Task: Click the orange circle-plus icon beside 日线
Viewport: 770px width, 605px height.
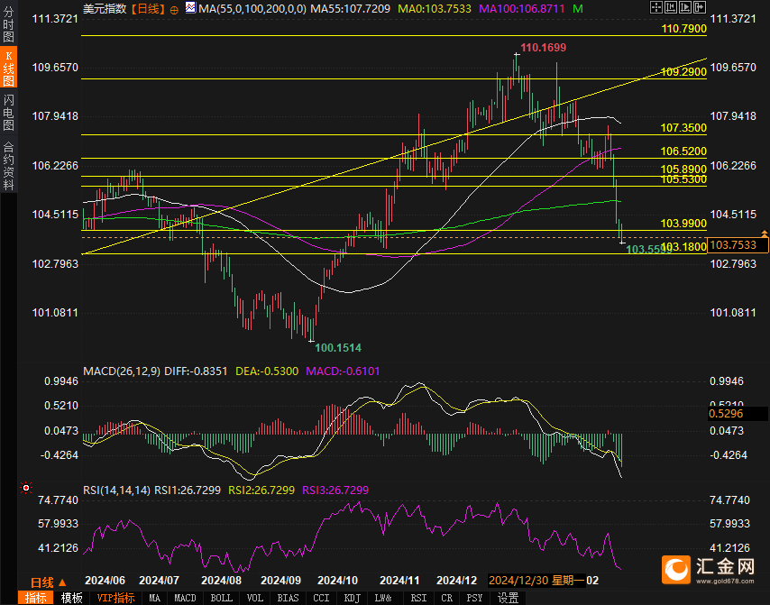Action: 174,9
